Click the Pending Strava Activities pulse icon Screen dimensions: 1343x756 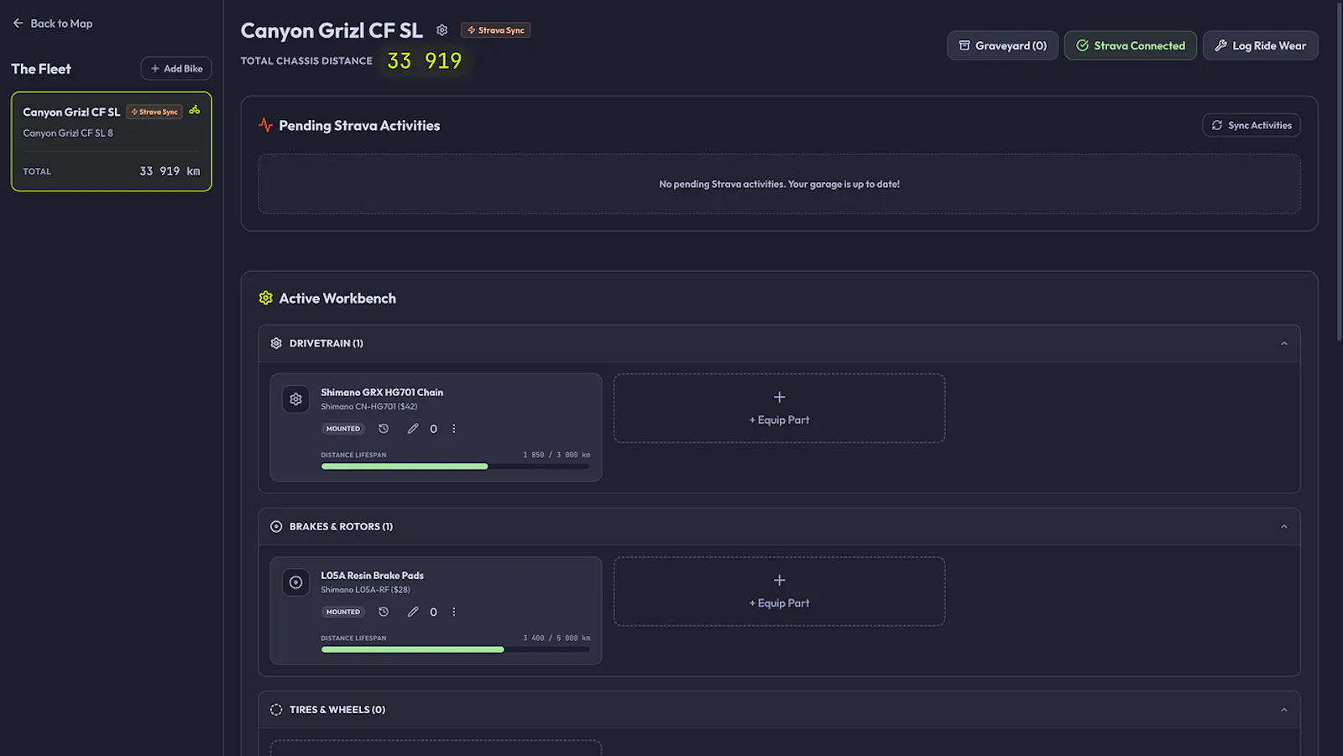[266, 125]
